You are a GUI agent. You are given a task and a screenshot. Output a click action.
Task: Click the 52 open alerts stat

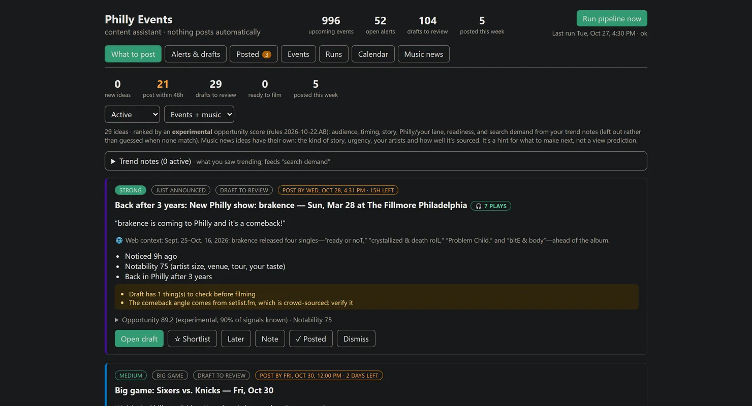pos(380,25)
